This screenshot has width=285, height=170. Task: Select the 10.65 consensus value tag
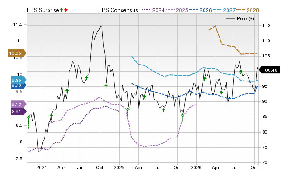(17, 53)
